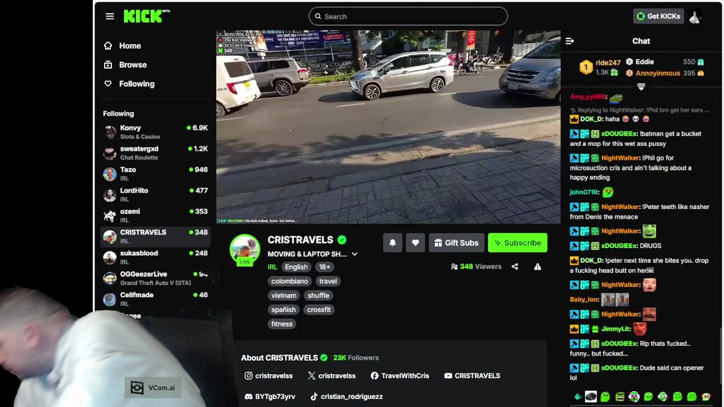This screenshot has width=724, height=407.
Task: Click the lightning bolt emote in chat bar
Action: pyautogui.click(x=577, y=397)
